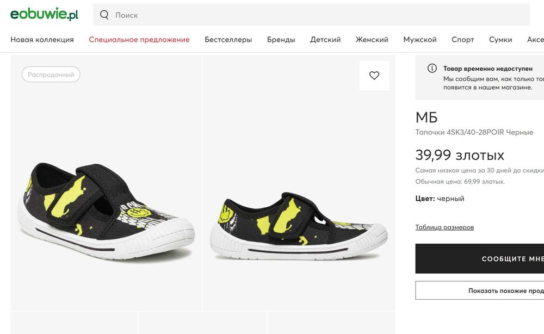Select the Женский category

coord(372,40)
